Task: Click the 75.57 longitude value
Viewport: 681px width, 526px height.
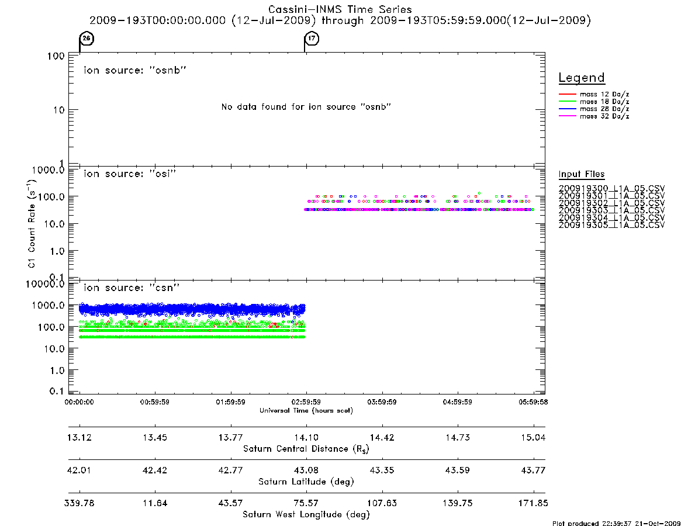Action: pyautogui.click(x=306, y=503)
